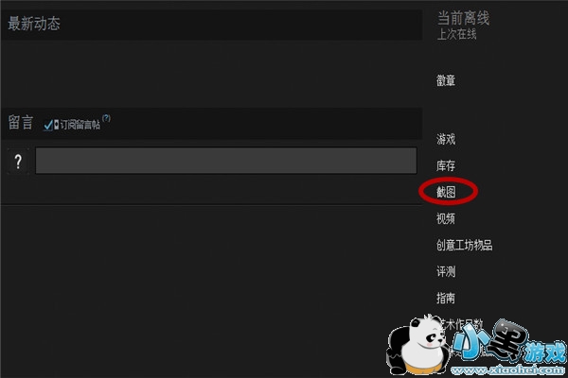Toggle the 订阅留言帖 checkbox
Screen dimensions: 568x378
[48, 125]
